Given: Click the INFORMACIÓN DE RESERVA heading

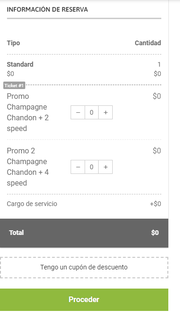Looking at the screenshot, I should pyautogui.click(x=47, y=9).
